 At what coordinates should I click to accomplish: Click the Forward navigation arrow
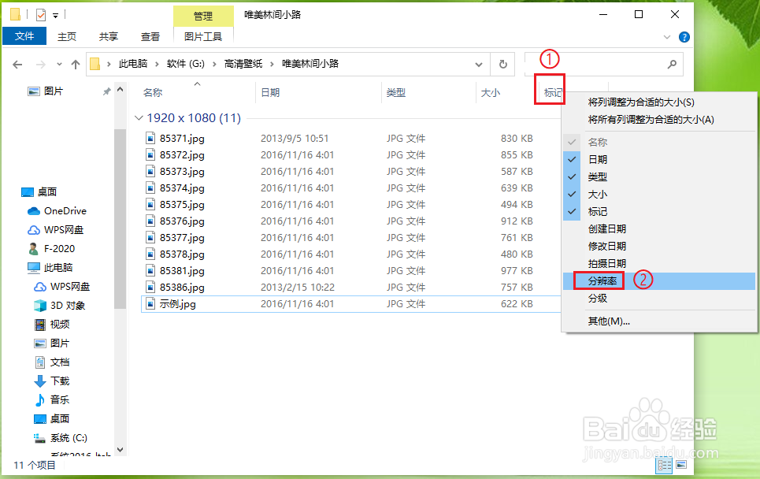pyautogui.click(x=41, y=65)
